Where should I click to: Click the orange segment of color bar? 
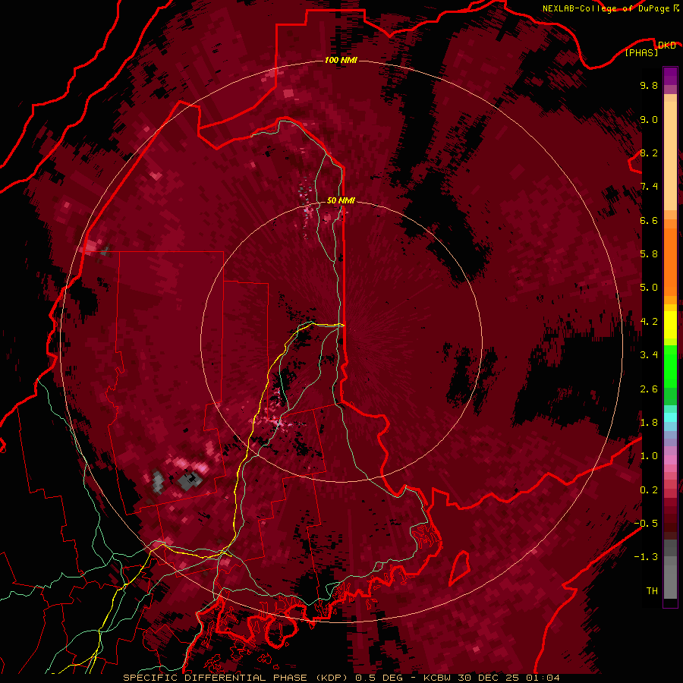tap(670, 261)
